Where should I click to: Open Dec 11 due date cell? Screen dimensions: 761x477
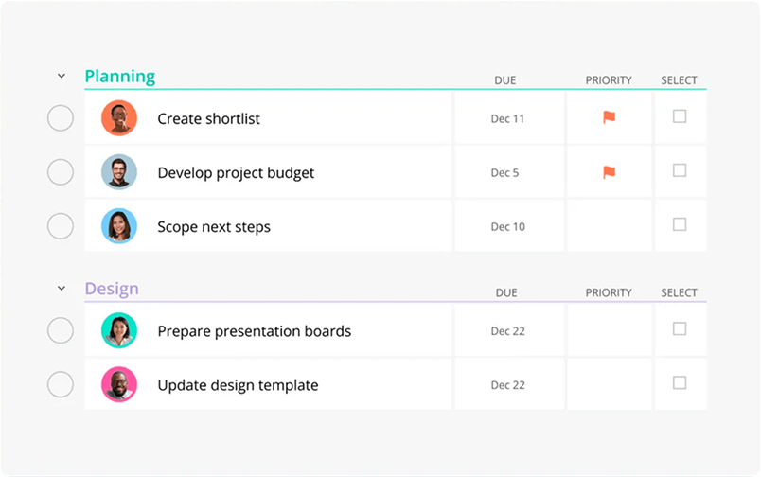(x=507, y=118)
